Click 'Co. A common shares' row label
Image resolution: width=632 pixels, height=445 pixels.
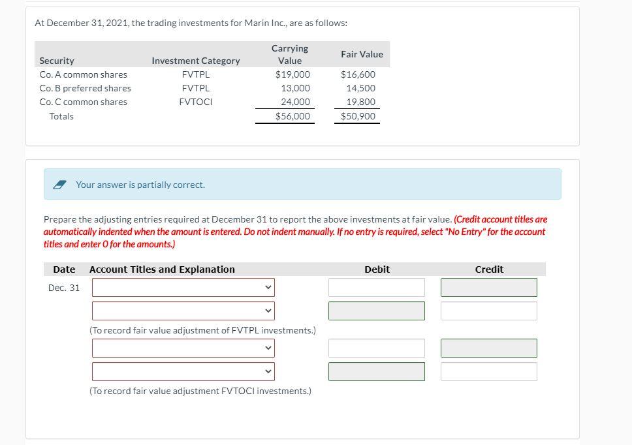coord(83,74)
